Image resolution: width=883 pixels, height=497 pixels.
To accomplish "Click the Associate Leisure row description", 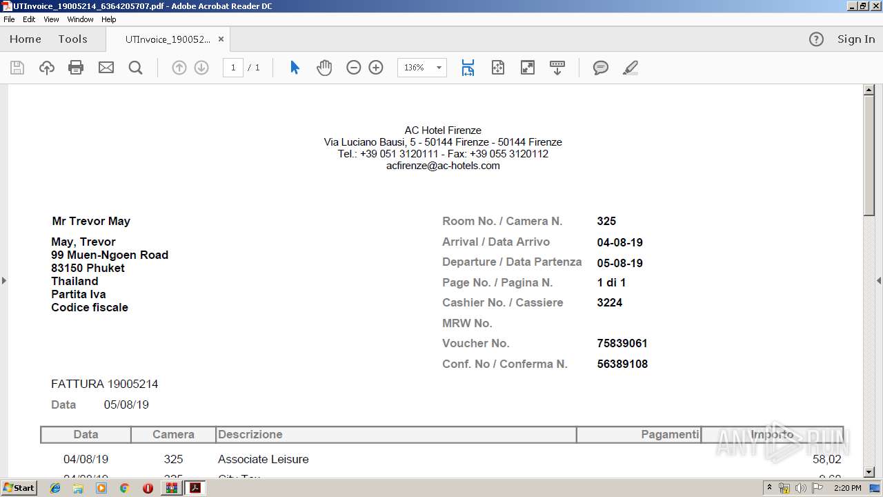I will 264,459.
